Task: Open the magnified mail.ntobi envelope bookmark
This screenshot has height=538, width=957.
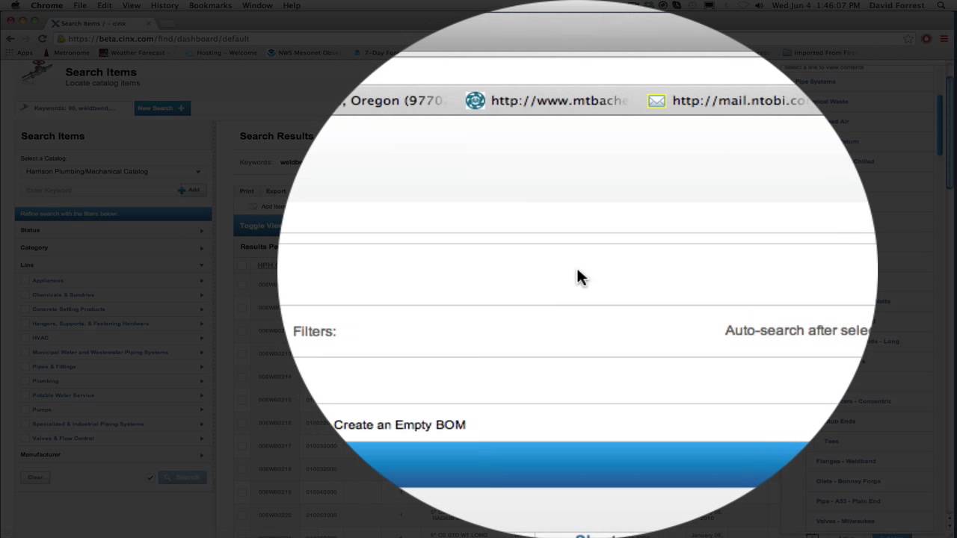Action: pos(656,101)
